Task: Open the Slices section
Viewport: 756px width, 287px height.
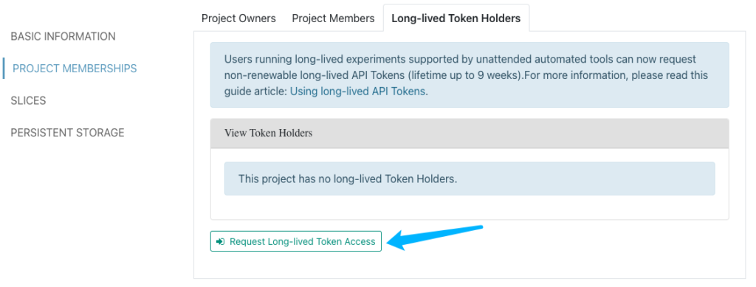Action: [x=29, y=100]
